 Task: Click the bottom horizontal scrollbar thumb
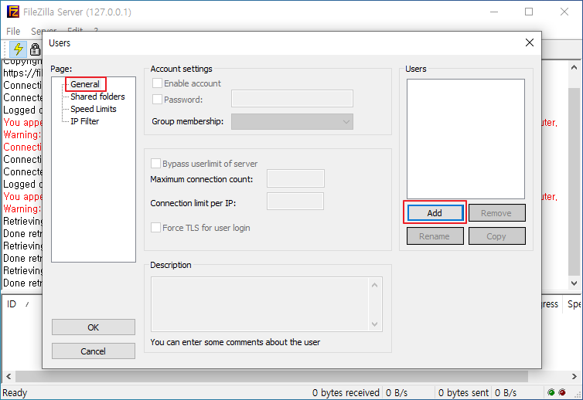(x=272, y=376)
